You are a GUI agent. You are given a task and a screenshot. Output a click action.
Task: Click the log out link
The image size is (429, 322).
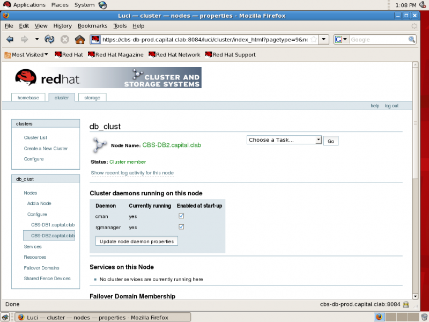pyautogui.click(x=391, y=106)
